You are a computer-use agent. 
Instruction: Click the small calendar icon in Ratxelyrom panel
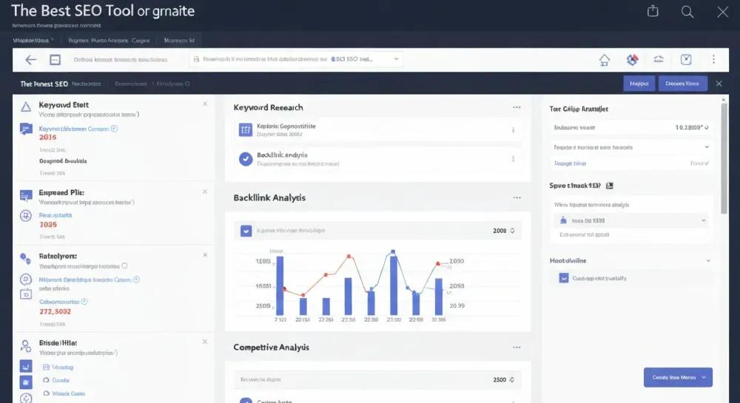(x=25, y=294)
